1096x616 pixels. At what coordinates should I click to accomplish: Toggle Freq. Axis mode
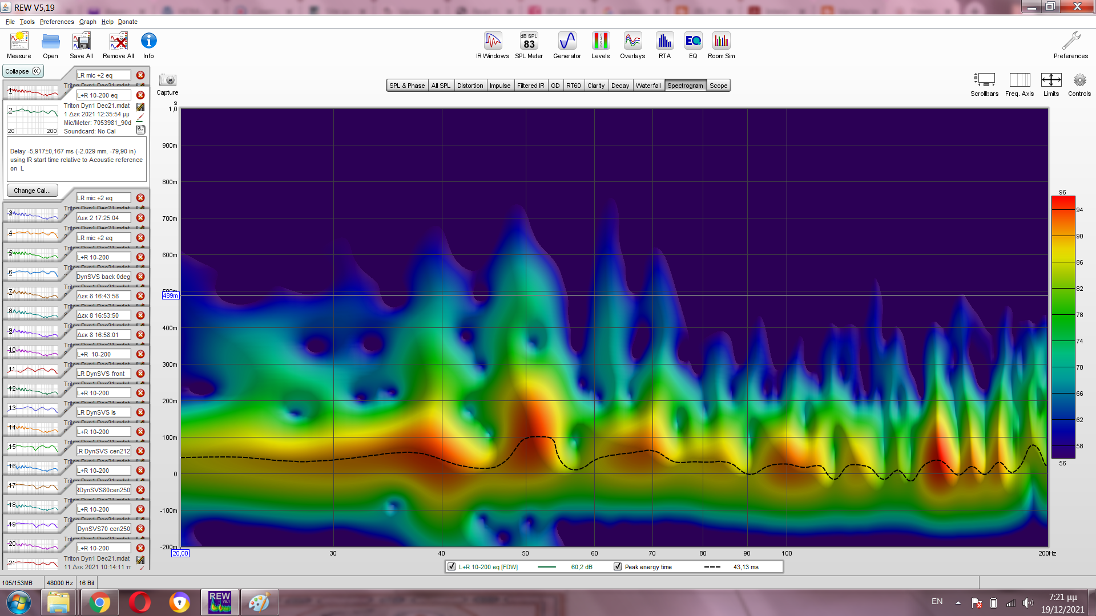pyautogui.click(x=1020, y=84)
